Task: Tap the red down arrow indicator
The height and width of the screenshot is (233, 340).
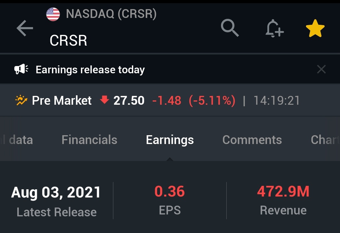Action: (104, 100)
